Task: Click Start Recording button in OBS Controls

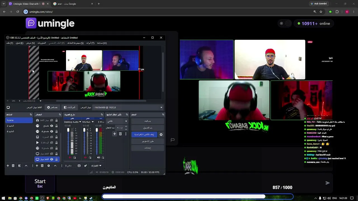Action: pyautogui.click(x=148, y=128)
